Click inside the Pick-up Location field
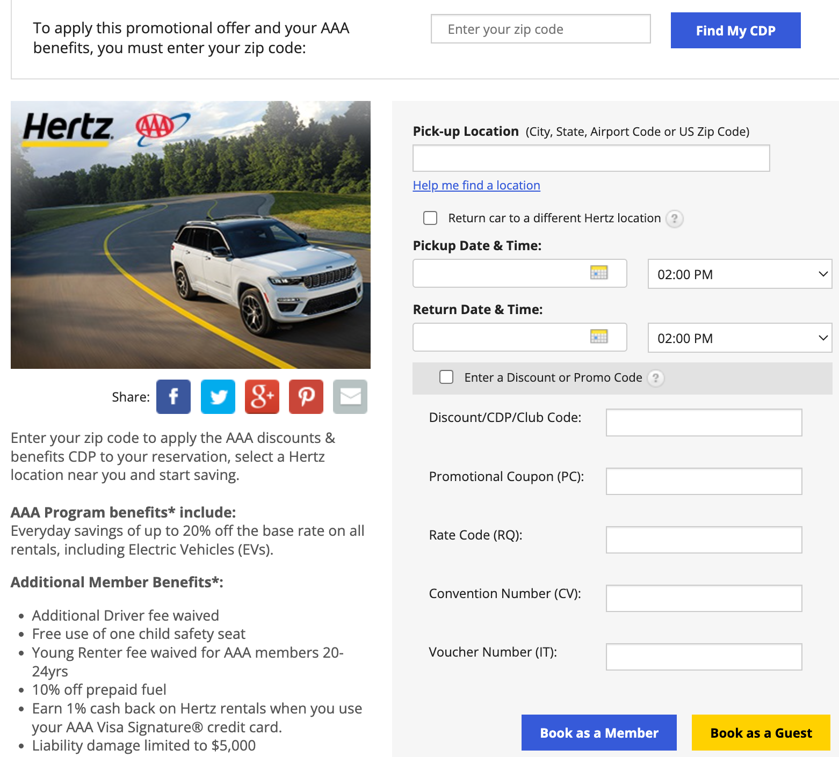 coord(590,158)
